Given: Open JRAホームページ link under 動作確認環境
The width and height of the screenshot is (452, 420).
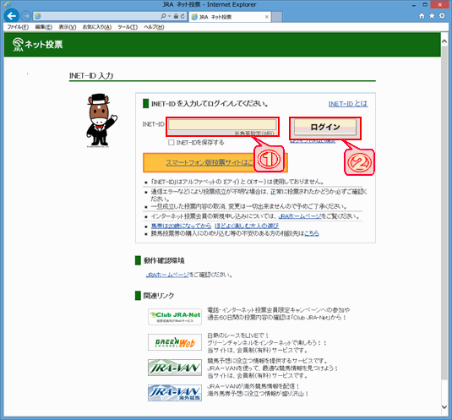Looking at the screenshot, I should point(167,275).
